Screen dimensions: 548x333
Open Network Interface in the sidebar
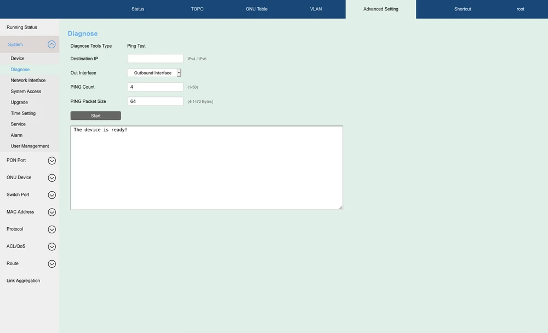(x=28, y=81)
